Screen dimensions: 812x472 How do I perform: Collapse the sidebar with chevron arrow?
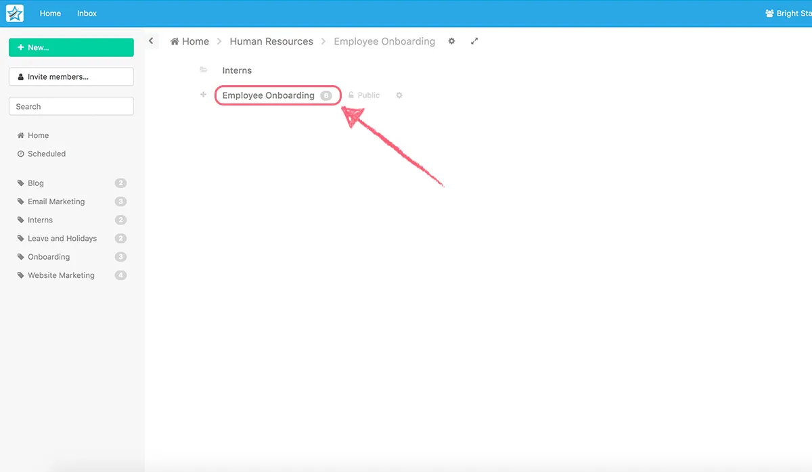(152, 41)
